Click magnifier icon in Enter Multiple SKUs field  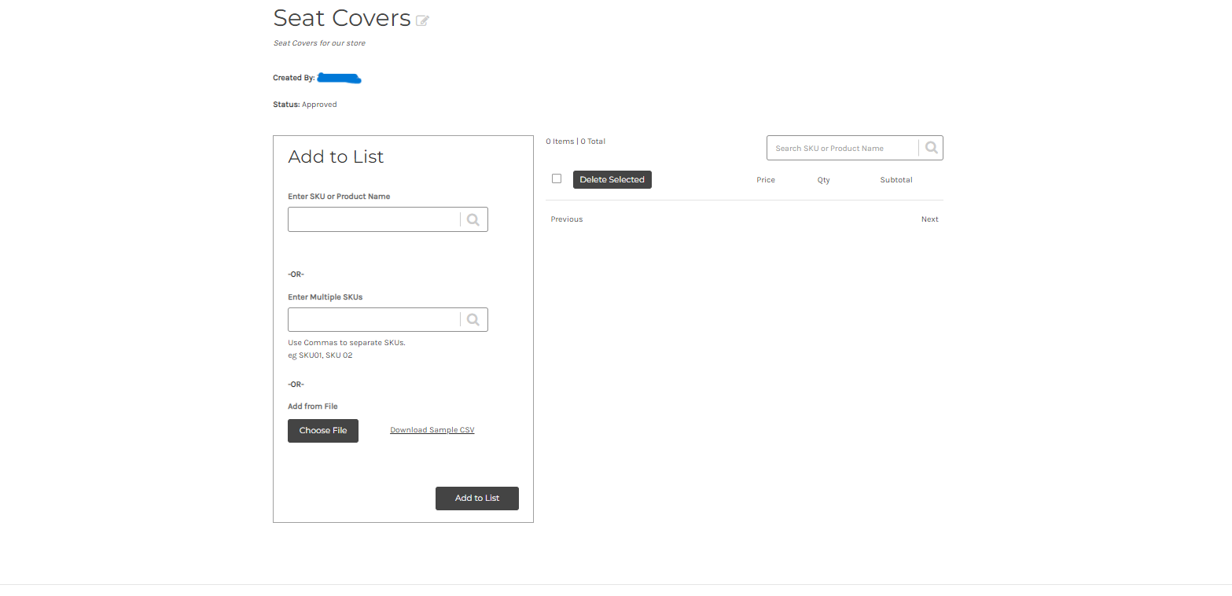click(473, 319)
